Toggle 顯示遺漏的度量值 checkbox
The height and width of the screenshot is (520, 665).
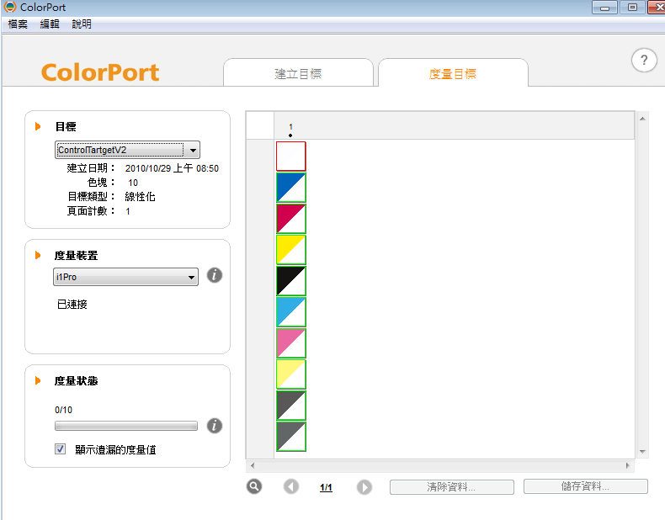point(61,449)
